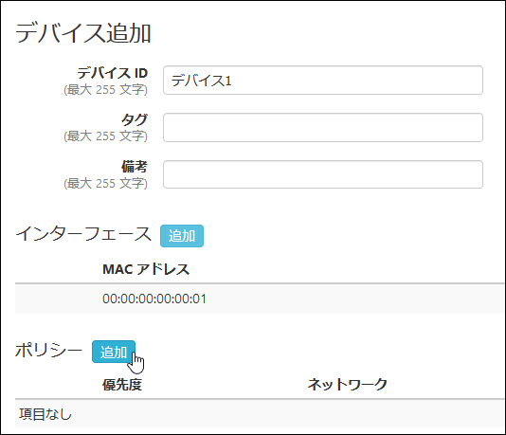
Task: Click the デバイス ID field label
Action: (x=113, y=73)
